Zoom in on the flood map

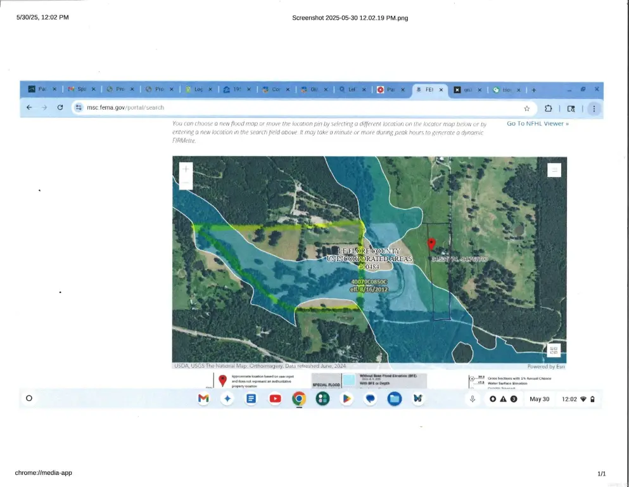tap(186, 169)
